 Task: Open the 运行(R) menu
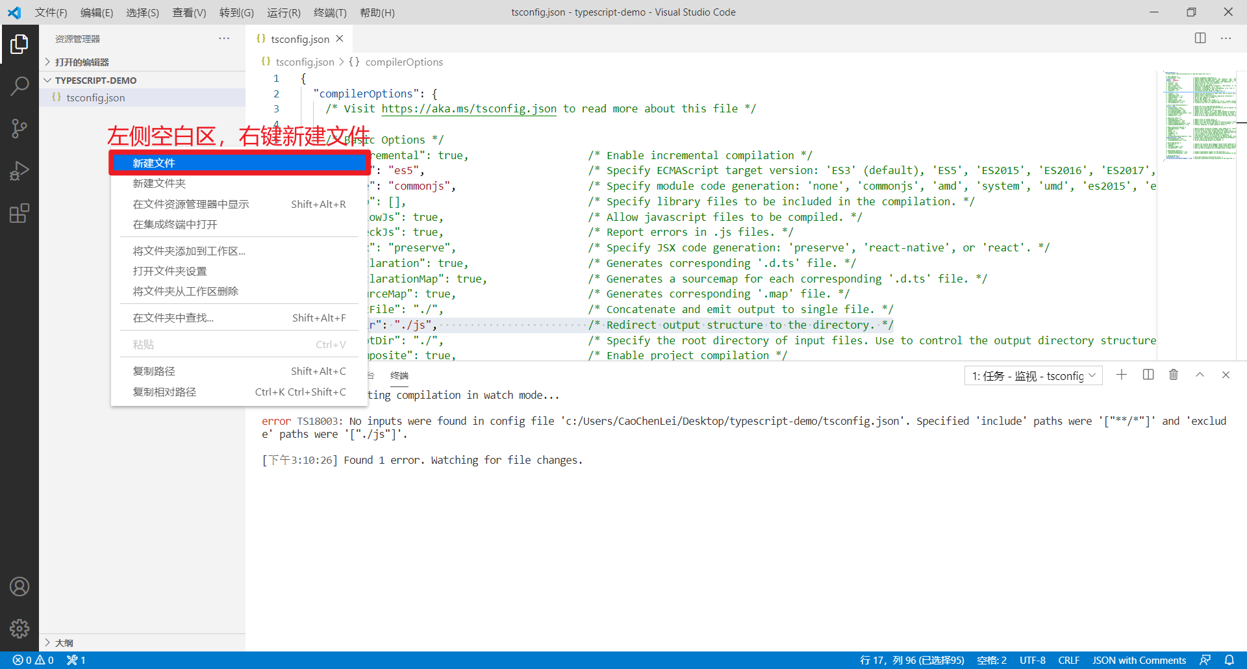283,12
